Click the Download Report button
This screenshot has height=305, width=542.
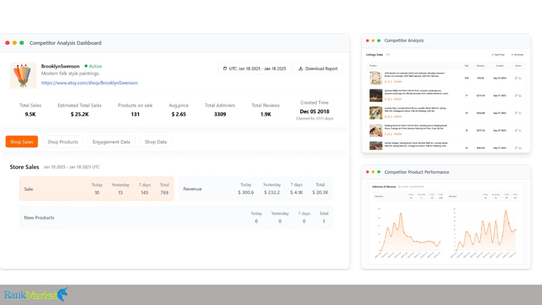[x=318, y=68]
